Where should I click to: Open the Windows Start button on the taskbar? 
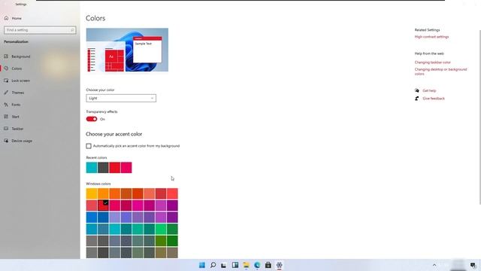click(202, 265)
